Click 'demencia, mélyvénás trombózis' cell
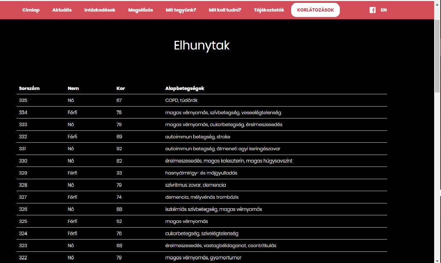Screen dimensions: 441x263 (202, 197)
